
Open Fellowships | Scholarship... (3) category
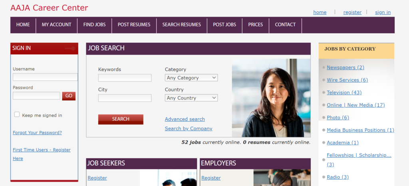(359, 160)
